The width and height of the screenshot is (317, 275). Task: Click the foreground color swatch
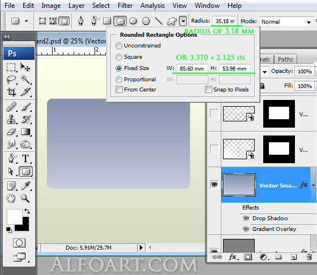click(x=15, y=217)
